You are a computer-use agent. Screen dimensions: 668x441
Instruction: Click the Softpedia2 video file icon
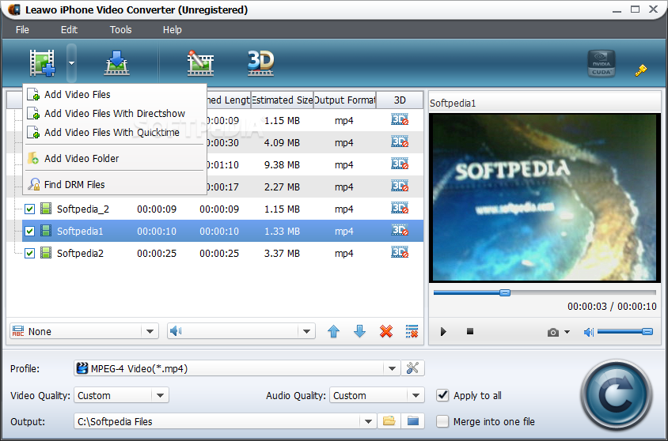[x=46, y=253]
